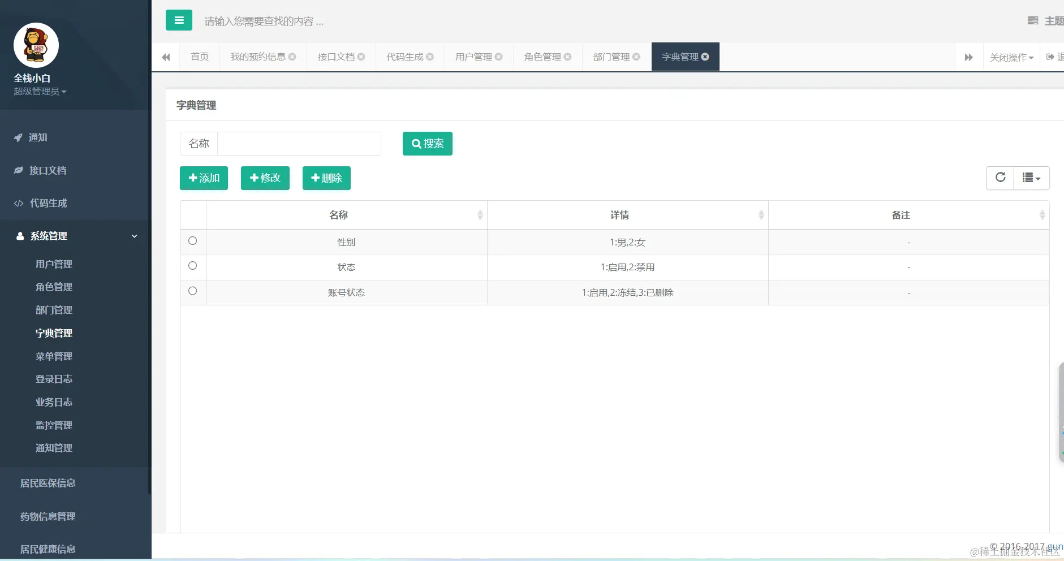
Task: Open 监控管理 in the sidebar
Action: coord(54,425)
